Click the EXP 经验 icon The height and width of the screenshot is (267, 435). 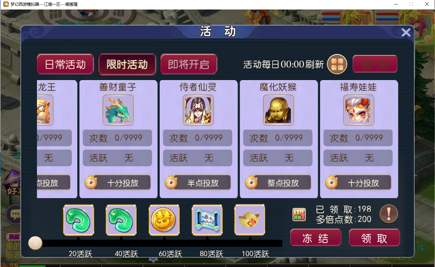[x=299, y=214]
